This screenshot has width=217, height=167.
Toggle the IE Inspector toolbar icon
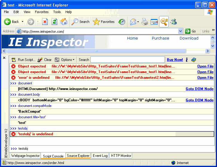pos(164,22)
